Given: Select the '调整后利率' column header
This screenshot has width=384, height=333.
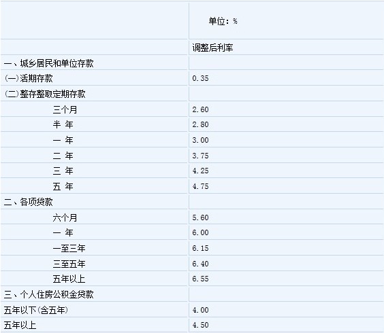Looking at the screenshot, I should [x=212, y=48].
